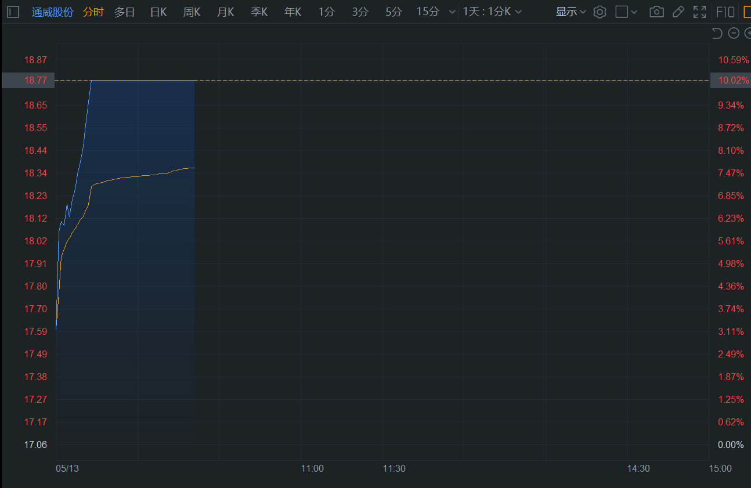Open chart settings gear icon
This screenshot has width=751, height=488.
pos(600,12)
